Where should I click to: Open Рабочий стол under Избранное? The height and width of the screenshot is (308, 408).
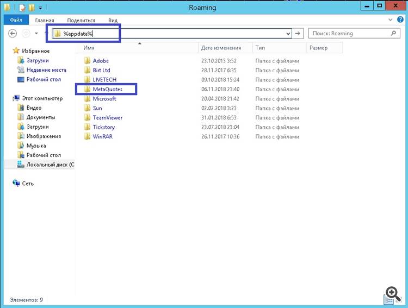click(x=44, y=79)
